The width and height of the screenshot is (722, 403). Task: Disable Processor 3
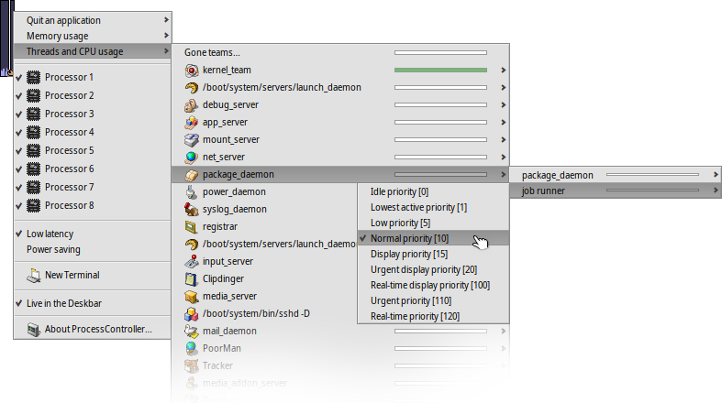(x=92, y=114)
